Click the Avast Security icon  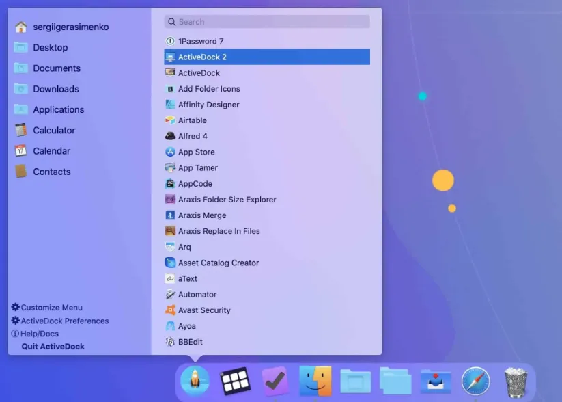coord(170,310)
